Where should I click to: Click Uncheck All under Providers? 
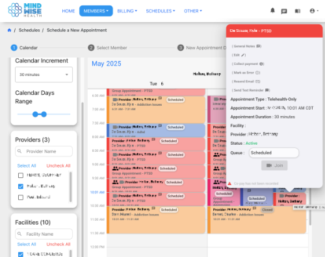coord(58,165)
